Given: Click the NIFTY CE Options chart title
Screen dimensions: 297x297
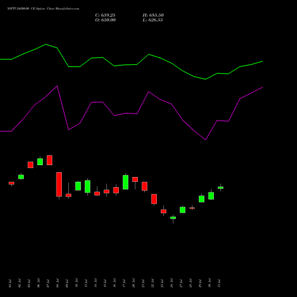Looking at the screenshot, I should click(x=43, y=9).
